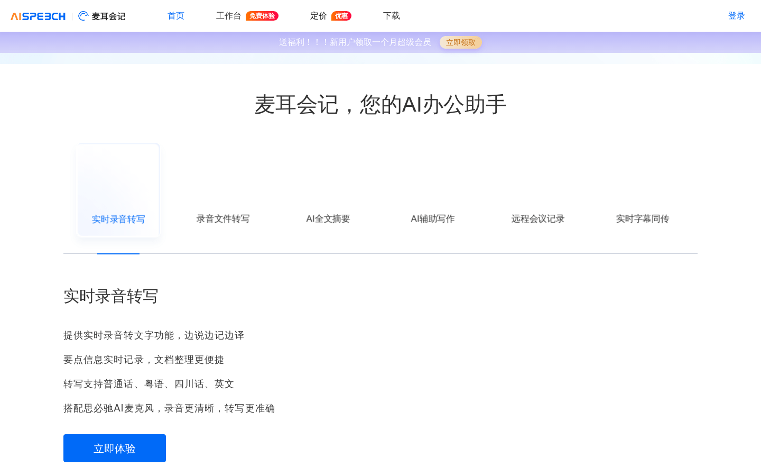761x476 pixels.
Task: Click the 送福利 new-user promotion banner text
Action: pos(355,42)
